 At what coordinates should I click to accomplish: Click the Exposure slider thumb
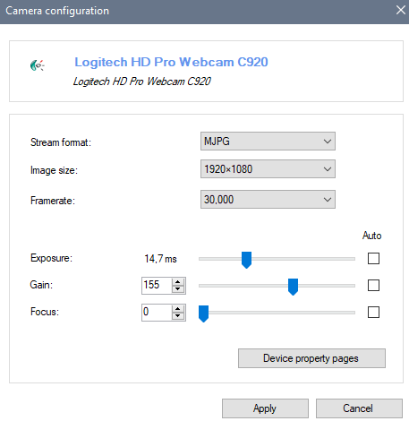pyautogui.click(x=246, y=260)
